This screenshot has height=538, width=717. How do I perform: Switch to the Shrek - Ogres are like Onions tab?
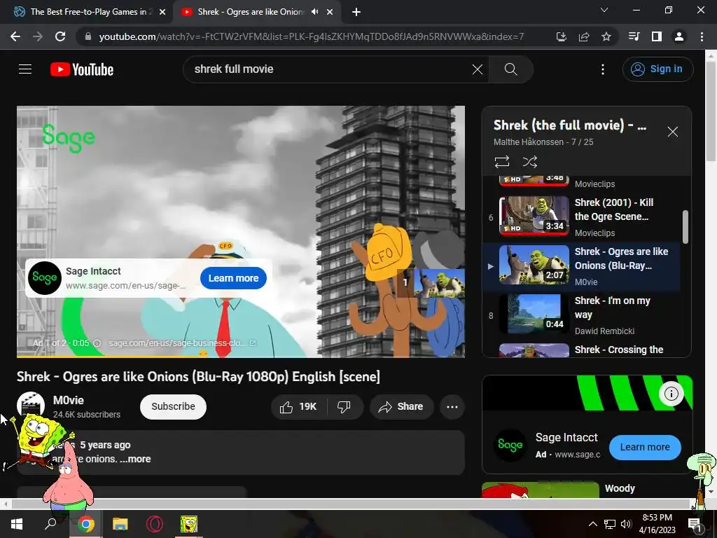click(249, 12)
